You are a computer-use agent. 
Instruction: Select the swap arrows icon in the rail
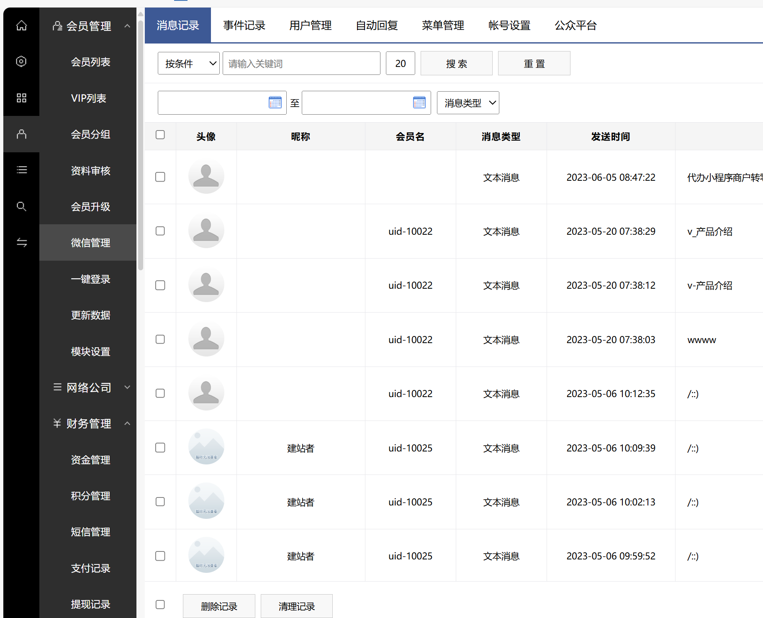click(21, 242)
